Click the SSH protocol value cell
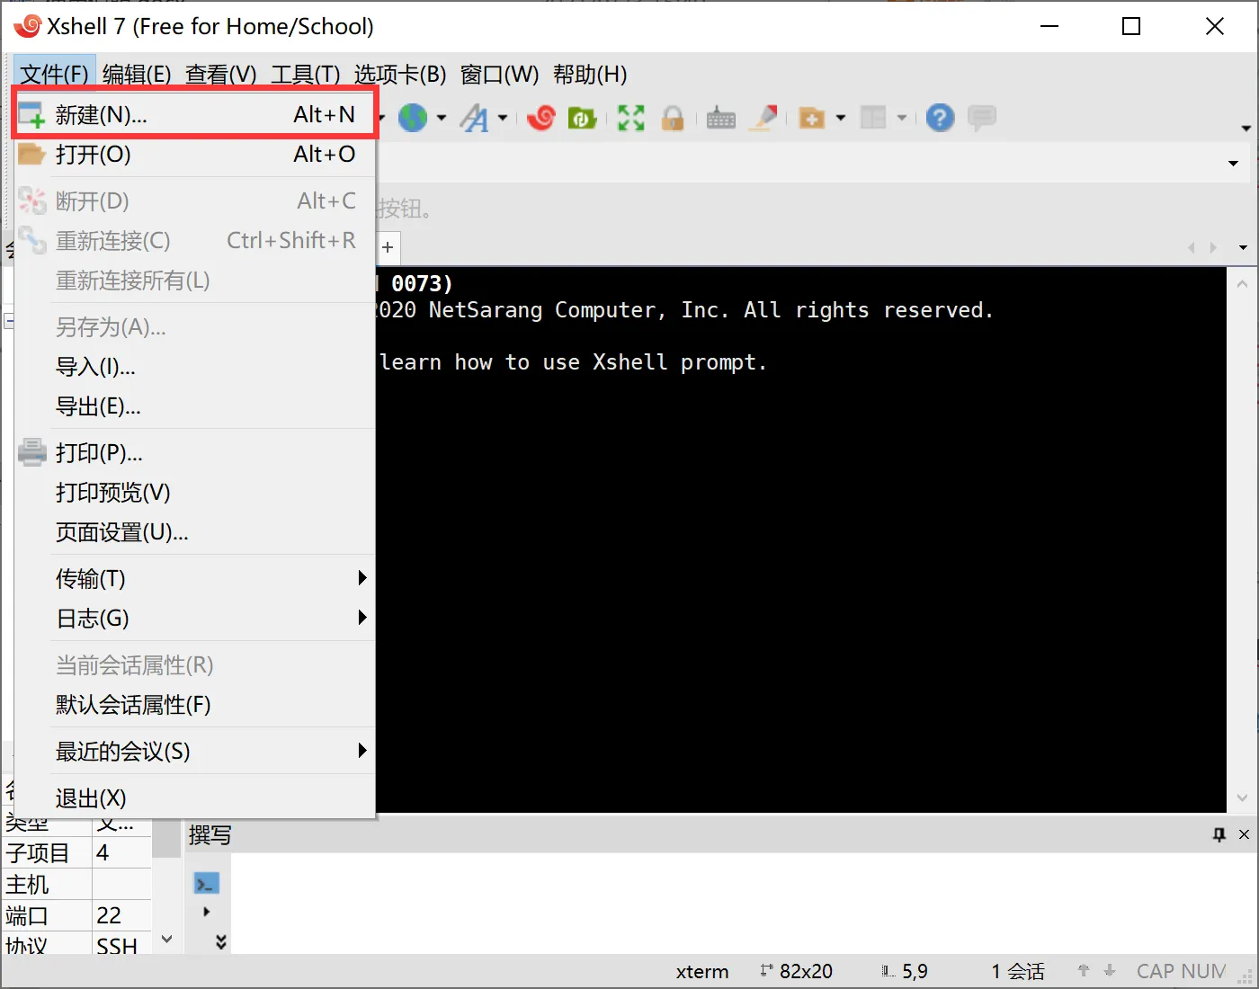The width and height of the screenshot is (1259, 989). pos(122,944)
